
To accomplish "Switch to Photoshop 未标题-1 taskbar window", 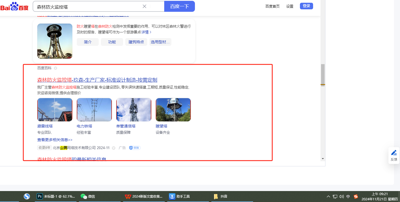I will (x=56, y=197).
